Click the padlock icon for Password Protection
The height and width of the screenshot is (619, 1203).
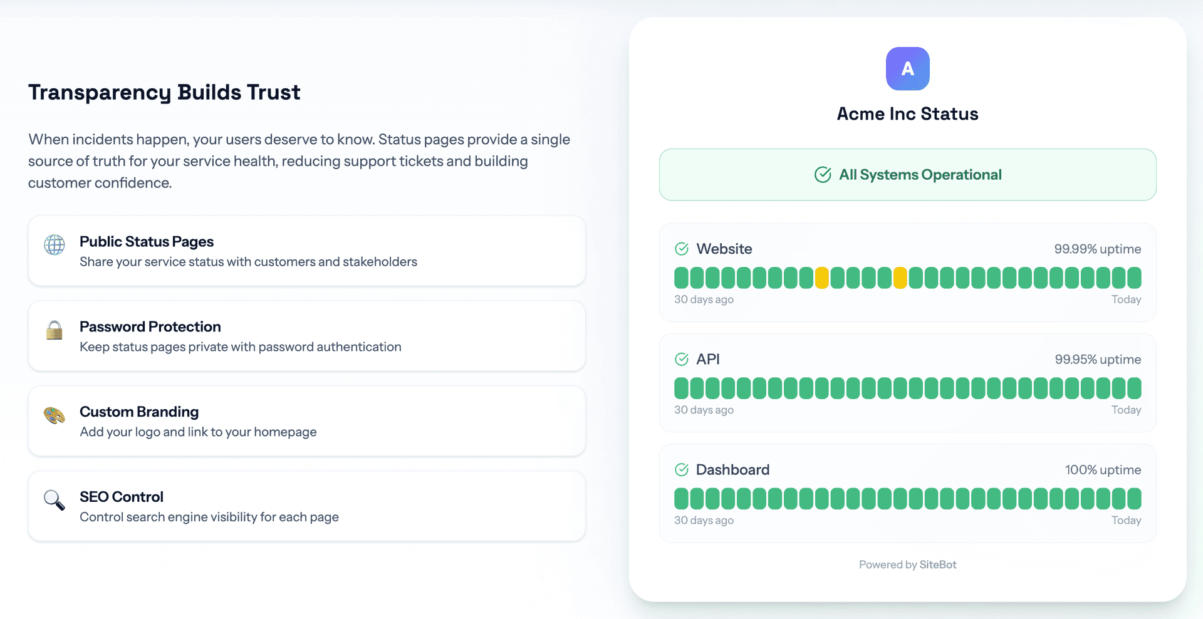click(x=55, y=330)
